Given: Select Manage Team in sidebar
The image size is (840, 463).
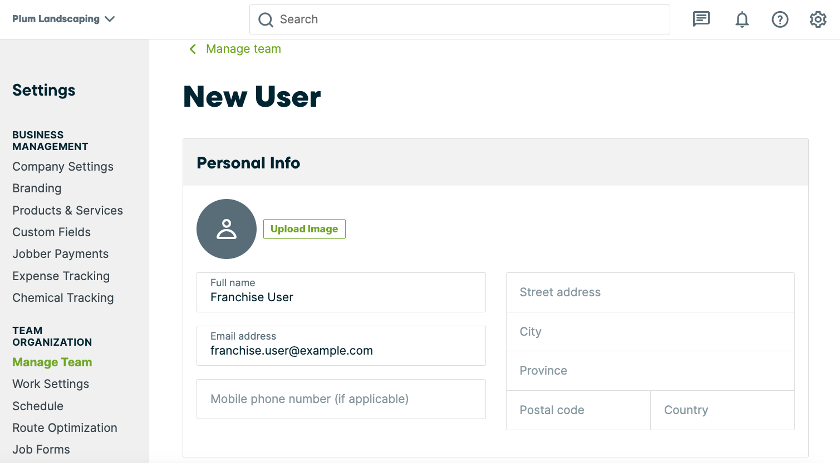Looking at the screenshot, I should point(52,362).
